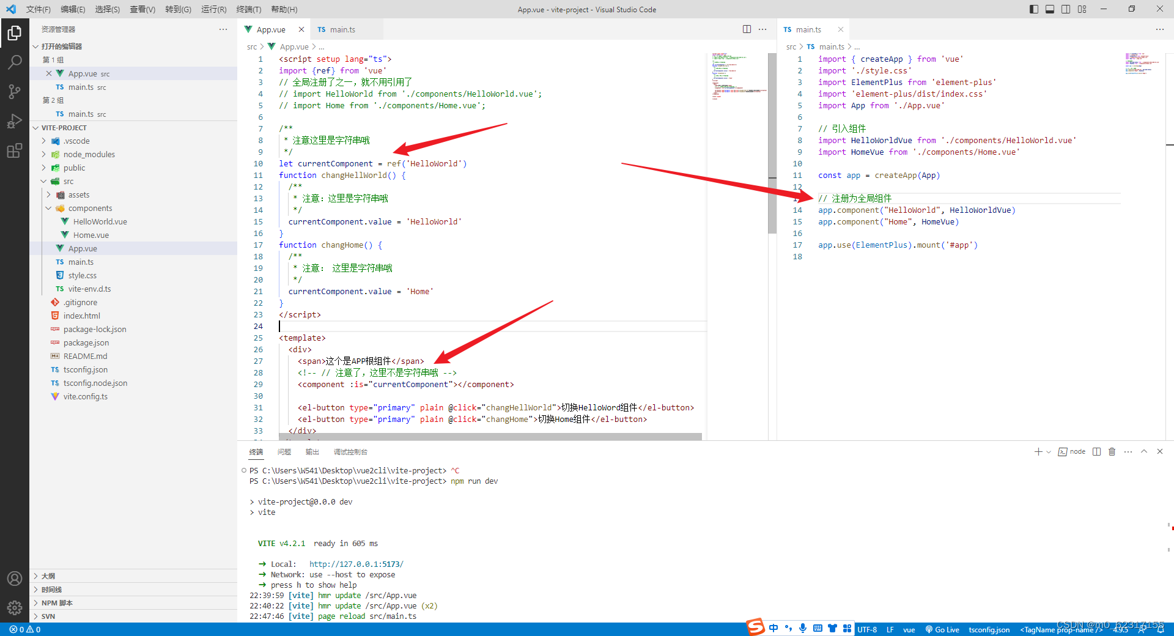Collapse the VITE-PROJECT folder section

pyautogui.click(x=35, y=128)
